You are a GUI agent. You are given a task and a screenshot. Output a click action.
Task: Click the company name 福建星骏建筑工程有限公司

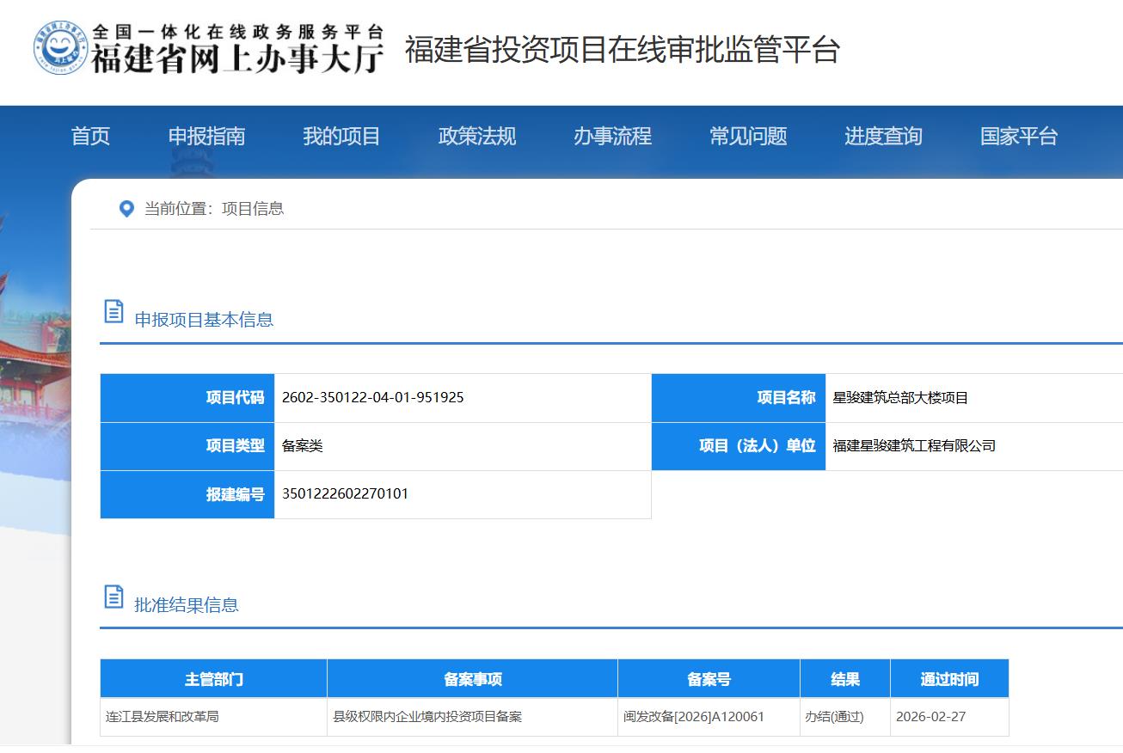click(x=914, y=446)
